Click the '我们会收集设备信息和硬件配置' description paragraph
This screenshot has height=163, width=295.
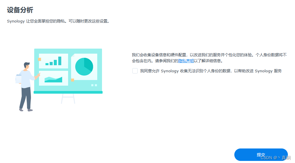coord(209,58)
